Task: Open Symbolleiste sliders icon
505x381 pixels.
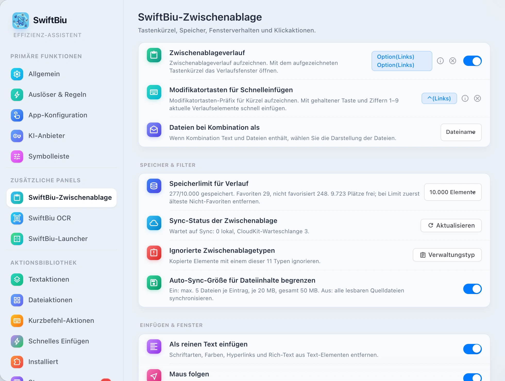Action: pos(17,157)
